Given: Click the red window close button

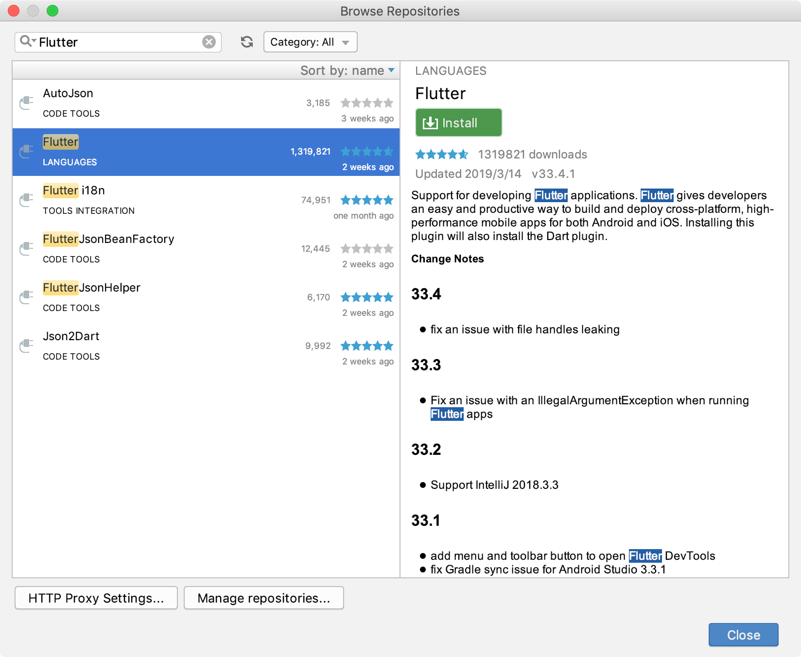Looking at the screenshot, I should pos(14,11).
